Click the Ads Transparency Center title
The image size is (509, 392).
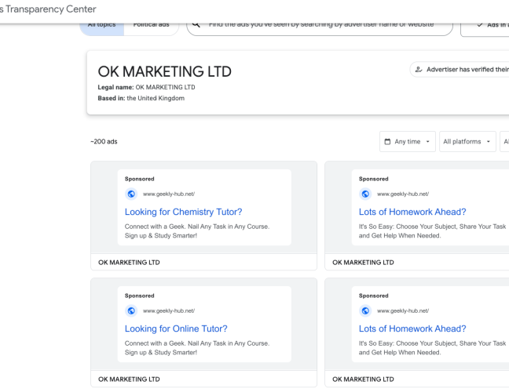49,9
